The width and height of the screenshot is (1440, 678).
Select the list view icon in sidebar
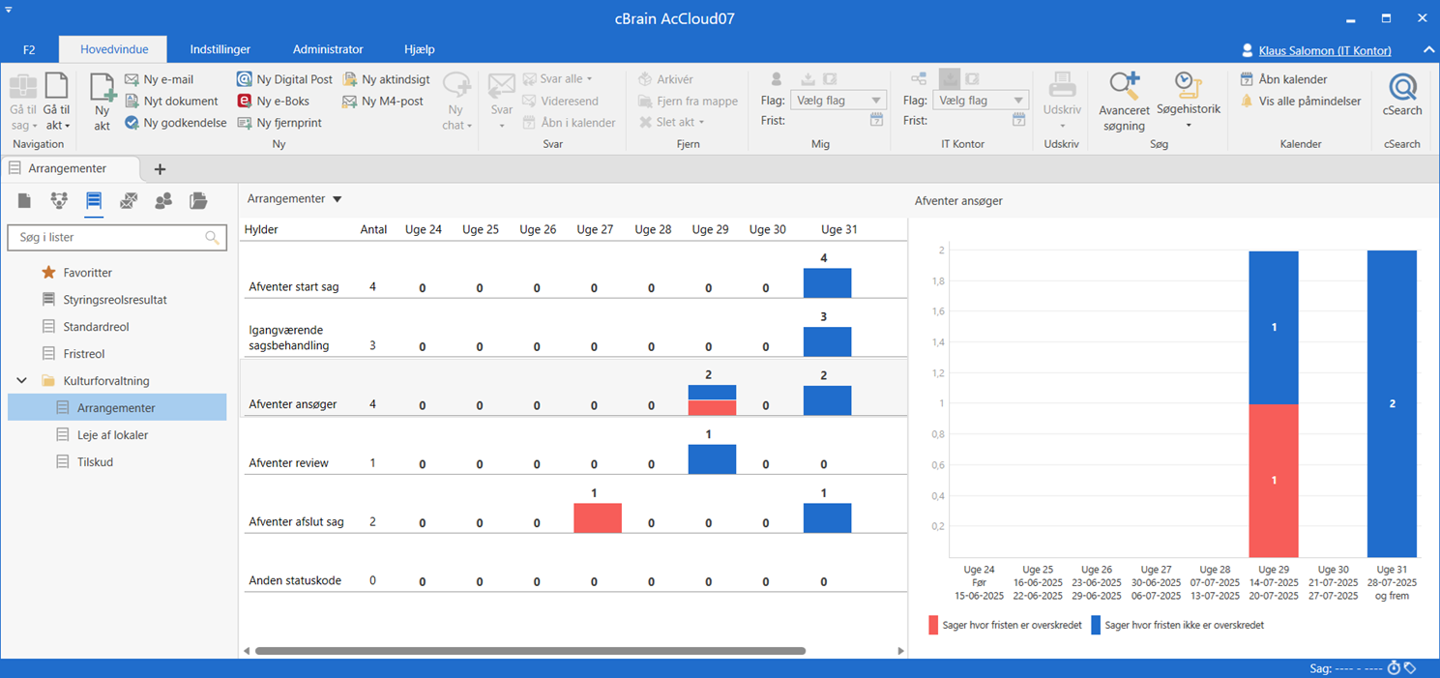tap(94, 201)
